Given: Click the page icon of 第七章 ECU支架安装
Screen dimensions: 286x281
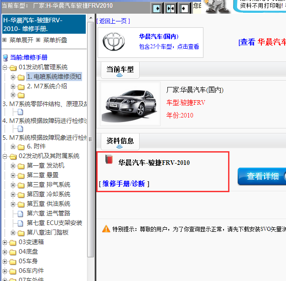Looking at the screenshot, I should pyautogui.click(x=20, y=223).
